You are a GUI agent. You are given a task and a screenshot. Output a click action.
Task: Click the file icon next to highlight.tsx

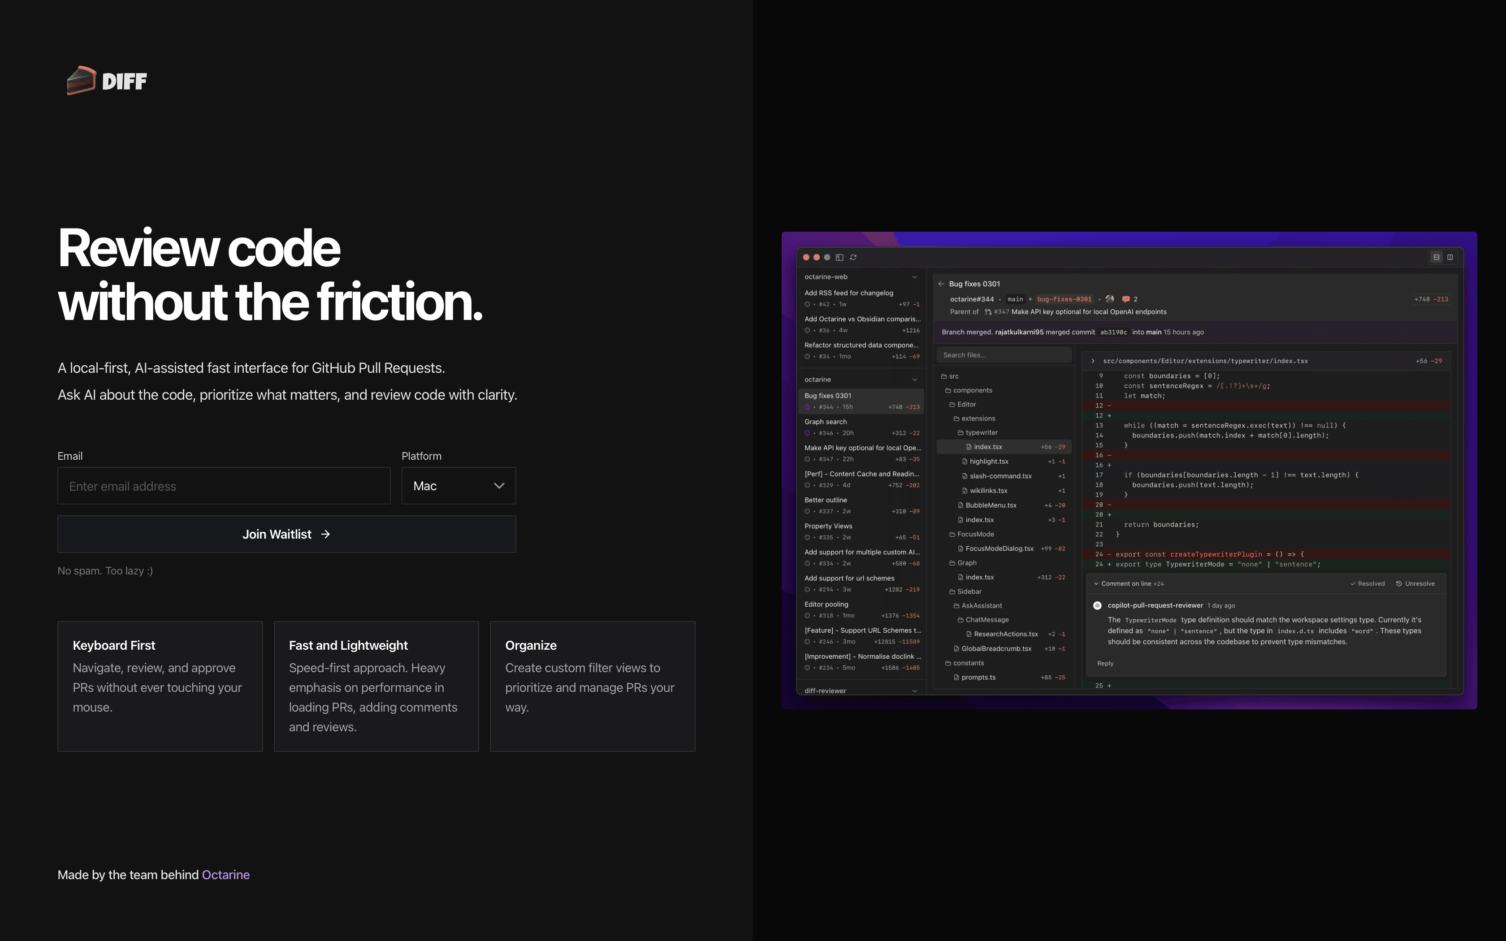tap(965, 462)
